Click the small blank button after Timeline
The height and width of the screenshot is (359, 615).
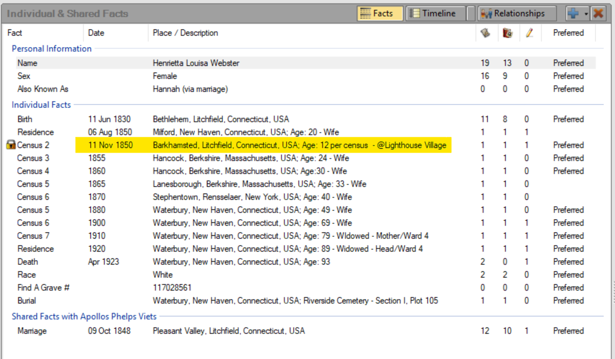471,13
